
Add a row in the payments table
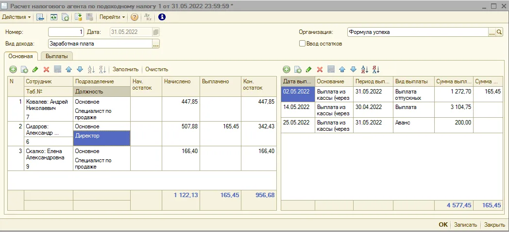[287, 69]
